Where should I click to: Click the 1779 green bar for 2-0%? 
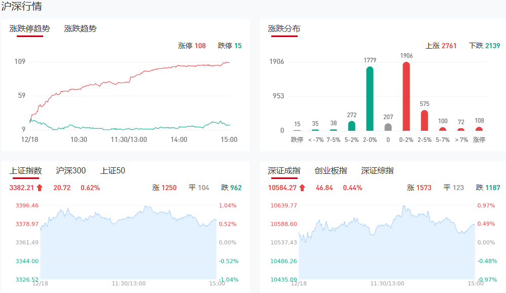coord(370,98)
